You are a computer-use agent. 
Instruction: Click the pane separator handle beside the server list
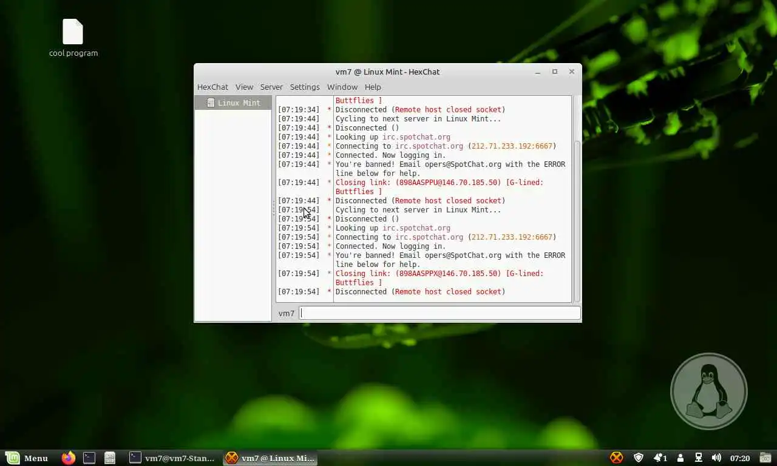[273, 209]
